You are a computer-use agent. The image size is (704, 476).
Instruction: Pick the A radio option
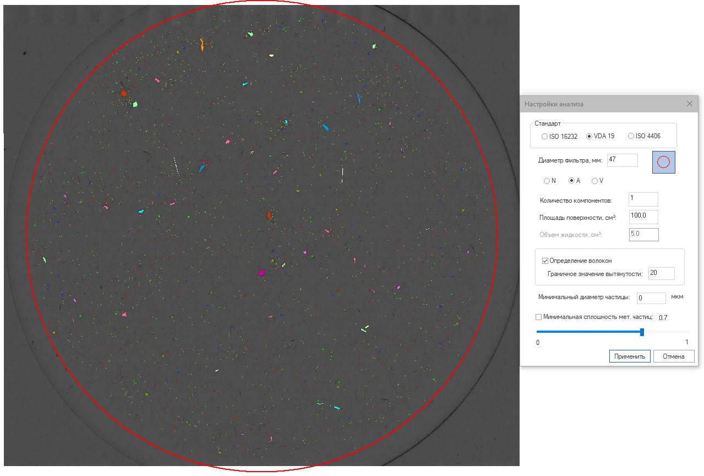(x=572, y=181)
